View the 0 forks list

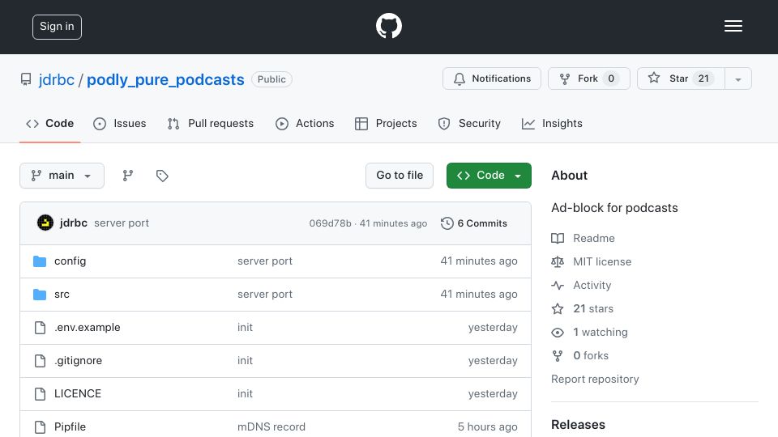point(591,356)
